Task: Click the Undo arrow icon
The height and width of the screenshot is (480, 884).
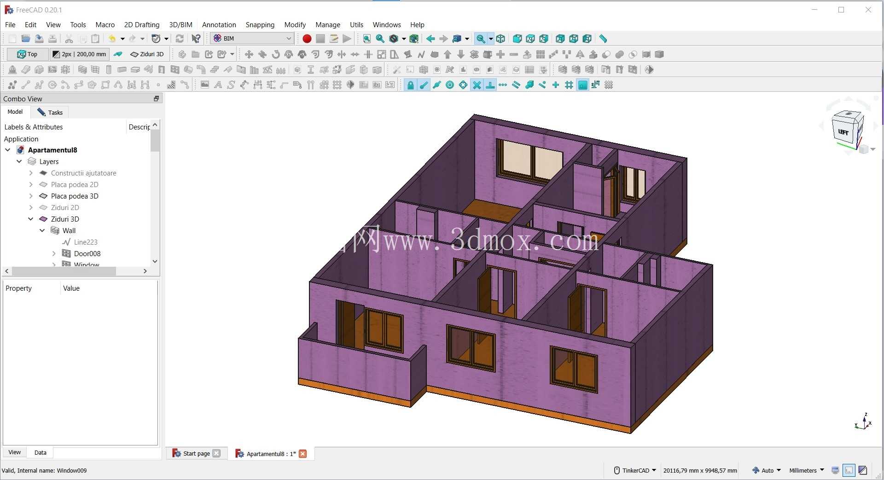Action: pos(112,39)
